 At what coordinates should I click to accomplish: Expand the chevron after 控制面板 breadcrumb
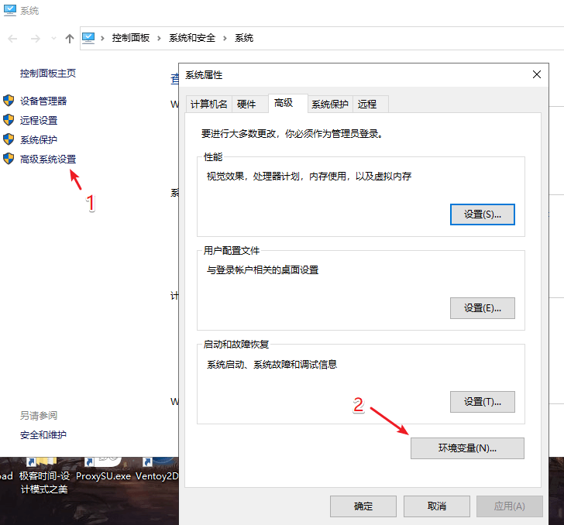[x=159, y=38]
